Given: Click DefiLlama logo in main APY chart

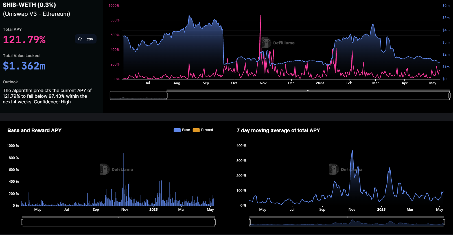Looking at the screenshot, I should 278,43.
